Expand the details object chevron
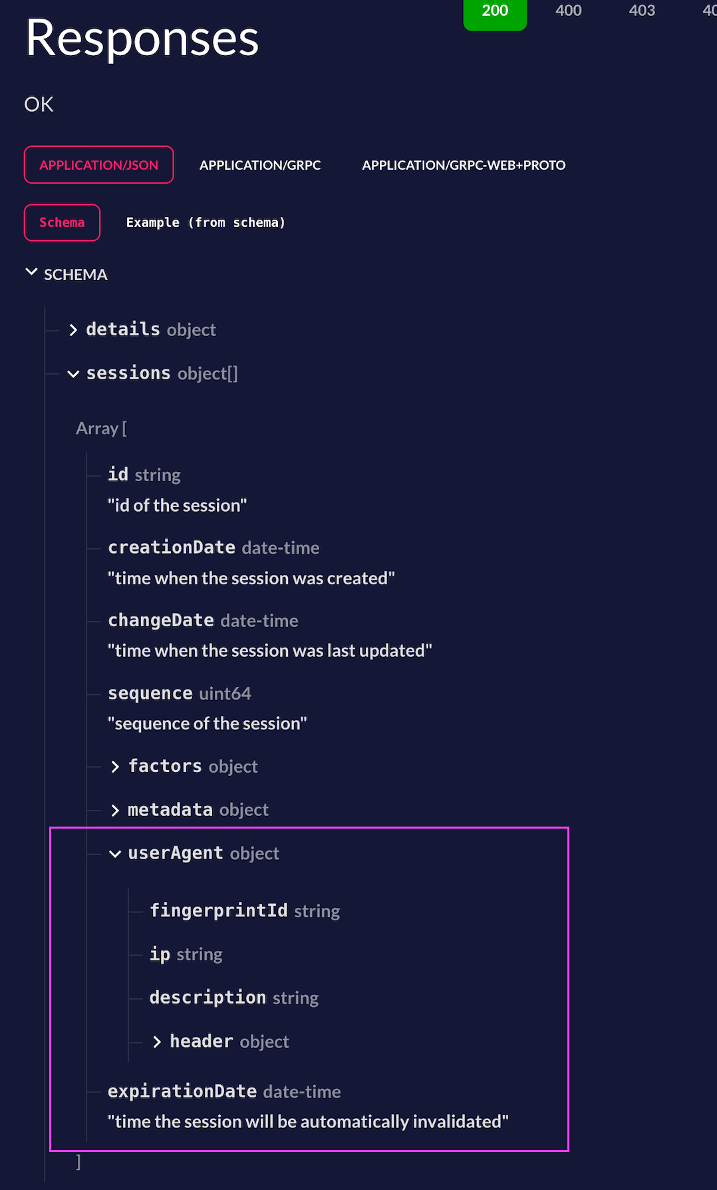Viewport: 717px width, 1190px height. [x=73, y=330]
